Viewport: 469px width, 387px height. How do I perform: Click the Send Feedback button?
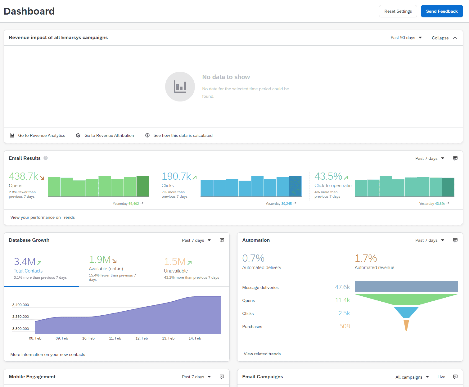[442, 11]
